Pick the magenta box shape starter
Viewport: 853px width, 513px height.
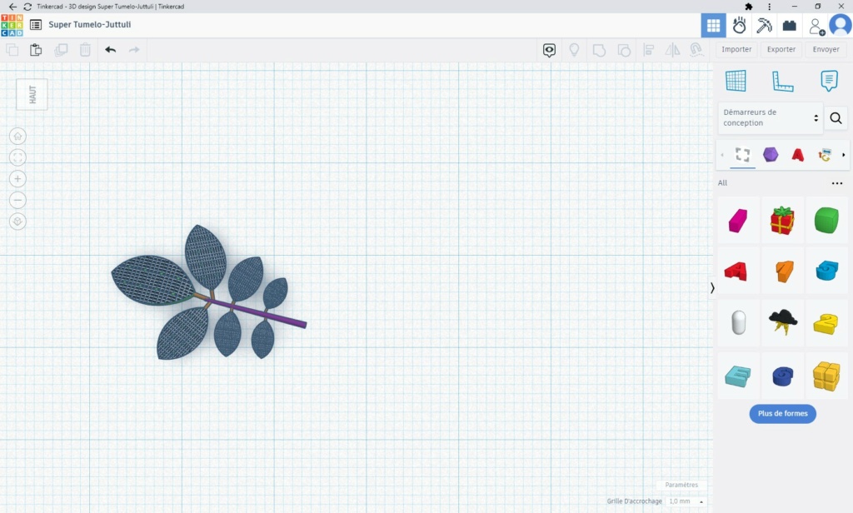pos(738,221)
